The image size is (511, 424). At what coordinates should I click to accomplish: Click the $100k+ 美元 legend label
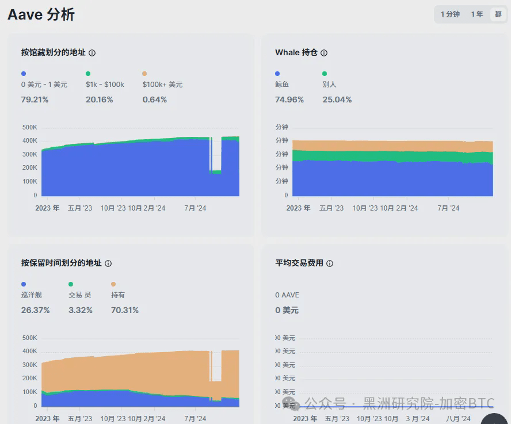click(x=163, y=85)
